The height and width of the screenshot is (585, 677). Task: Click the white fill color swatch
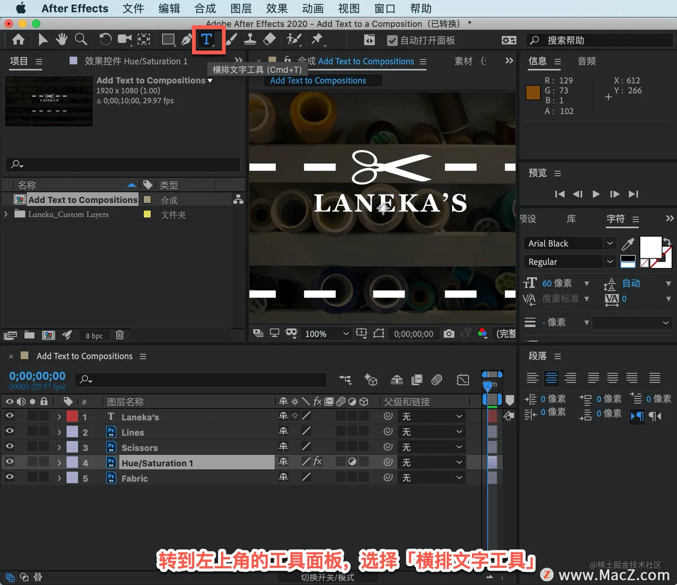[x=651, y=247]
